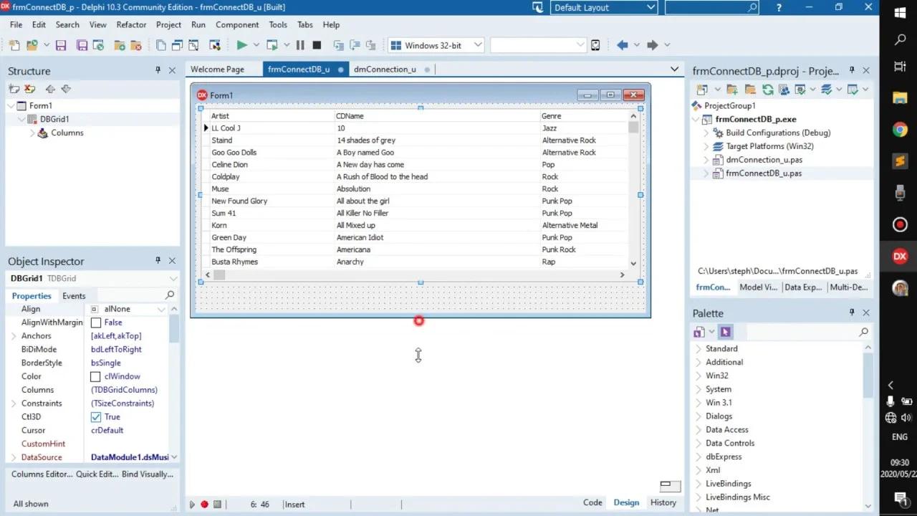Switch to the Code view button
The width and height of the screenshot is (917, 516).
(592, 502)
